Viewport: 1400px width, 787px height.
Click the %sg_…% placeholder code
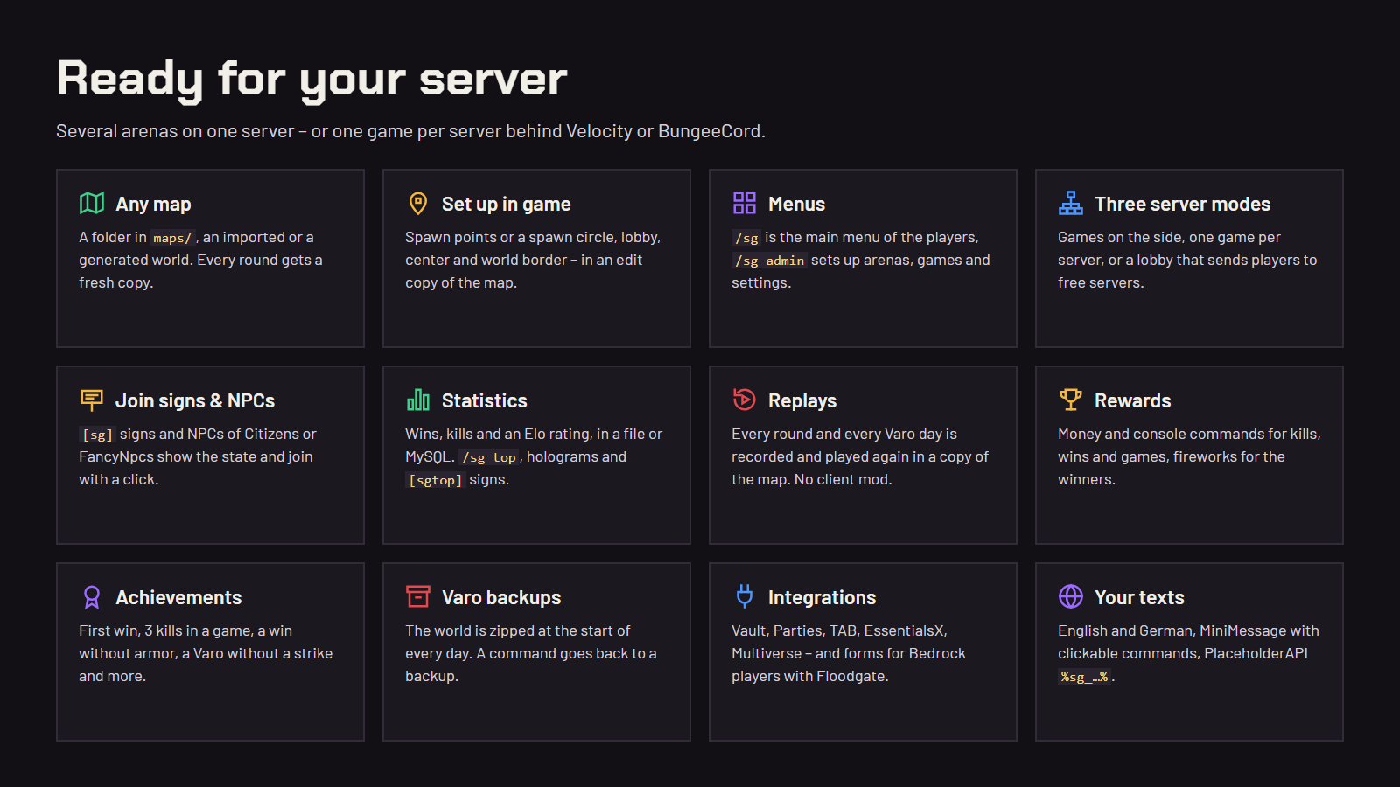[x=1084, y=677]
